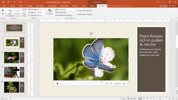Switch to the Slide Show tab

(64, 6)
